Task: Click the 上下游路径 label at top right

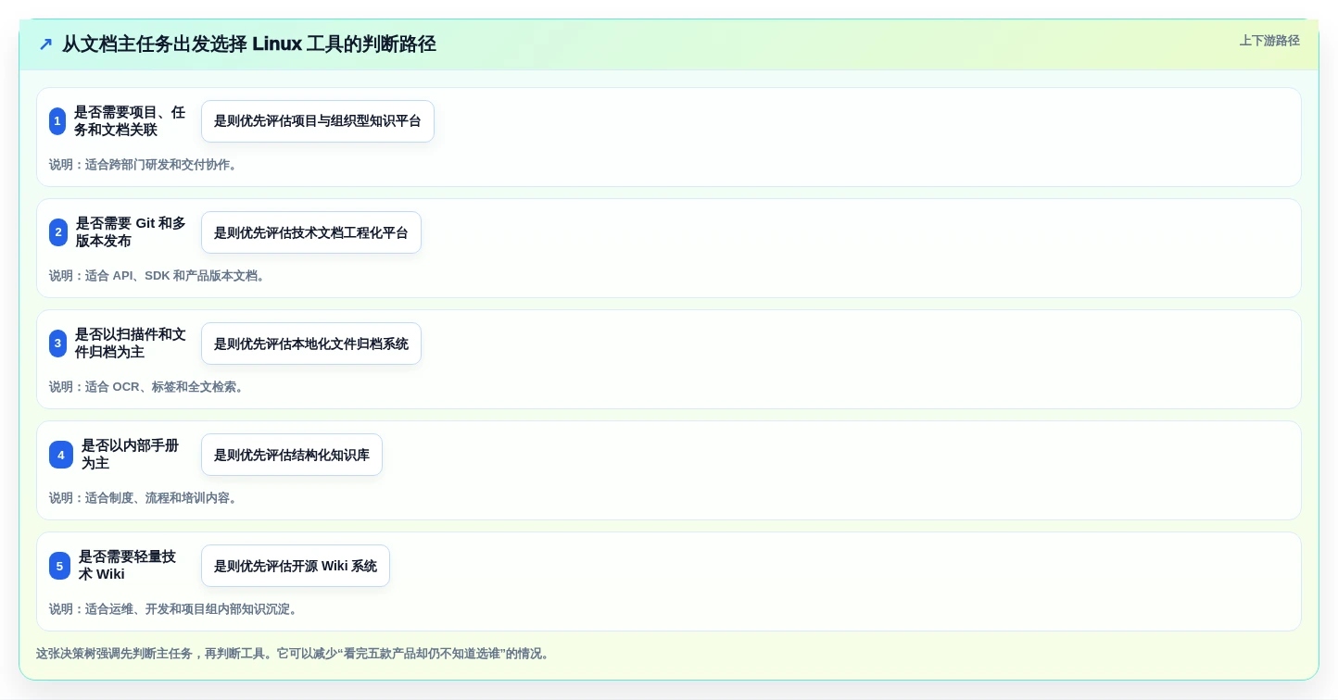Action: tap(1269, 41)
